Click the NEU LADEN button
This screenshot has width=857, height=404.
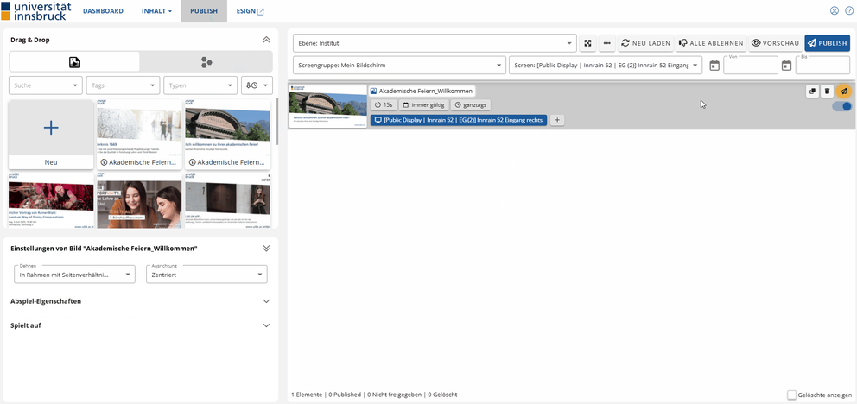(x=644, y=43)
